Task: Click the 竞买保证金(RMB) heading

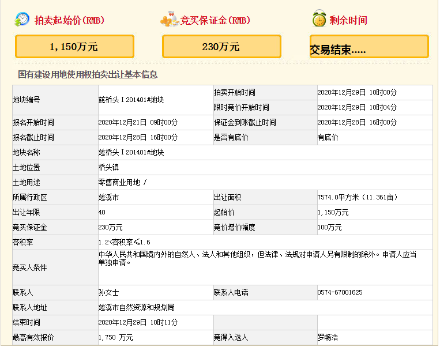Action: click(x=215, y=20)
